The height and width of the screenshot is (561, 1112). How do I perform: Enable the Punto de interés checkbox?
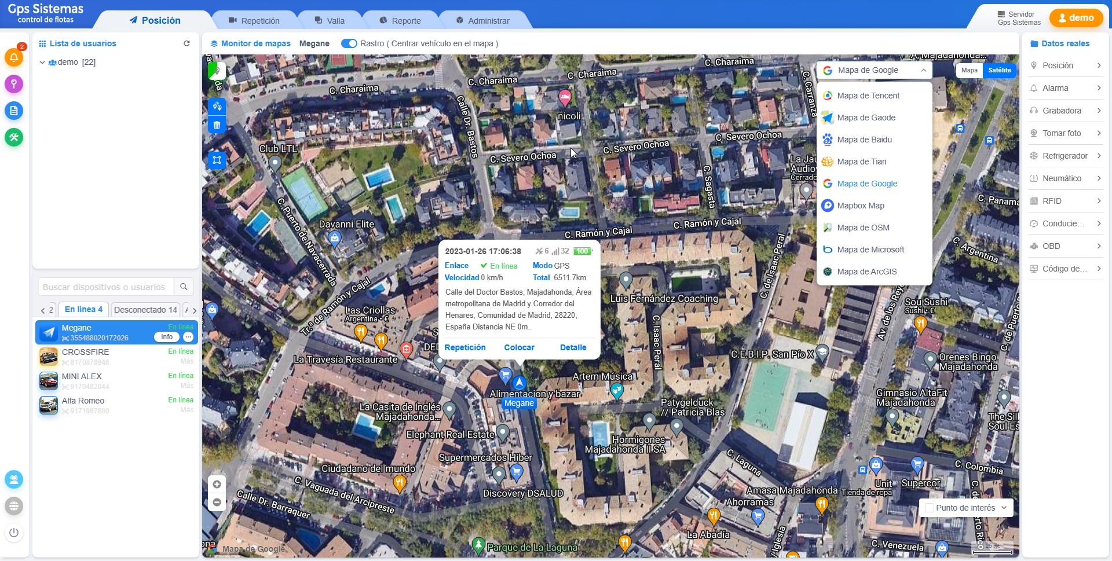930,508
